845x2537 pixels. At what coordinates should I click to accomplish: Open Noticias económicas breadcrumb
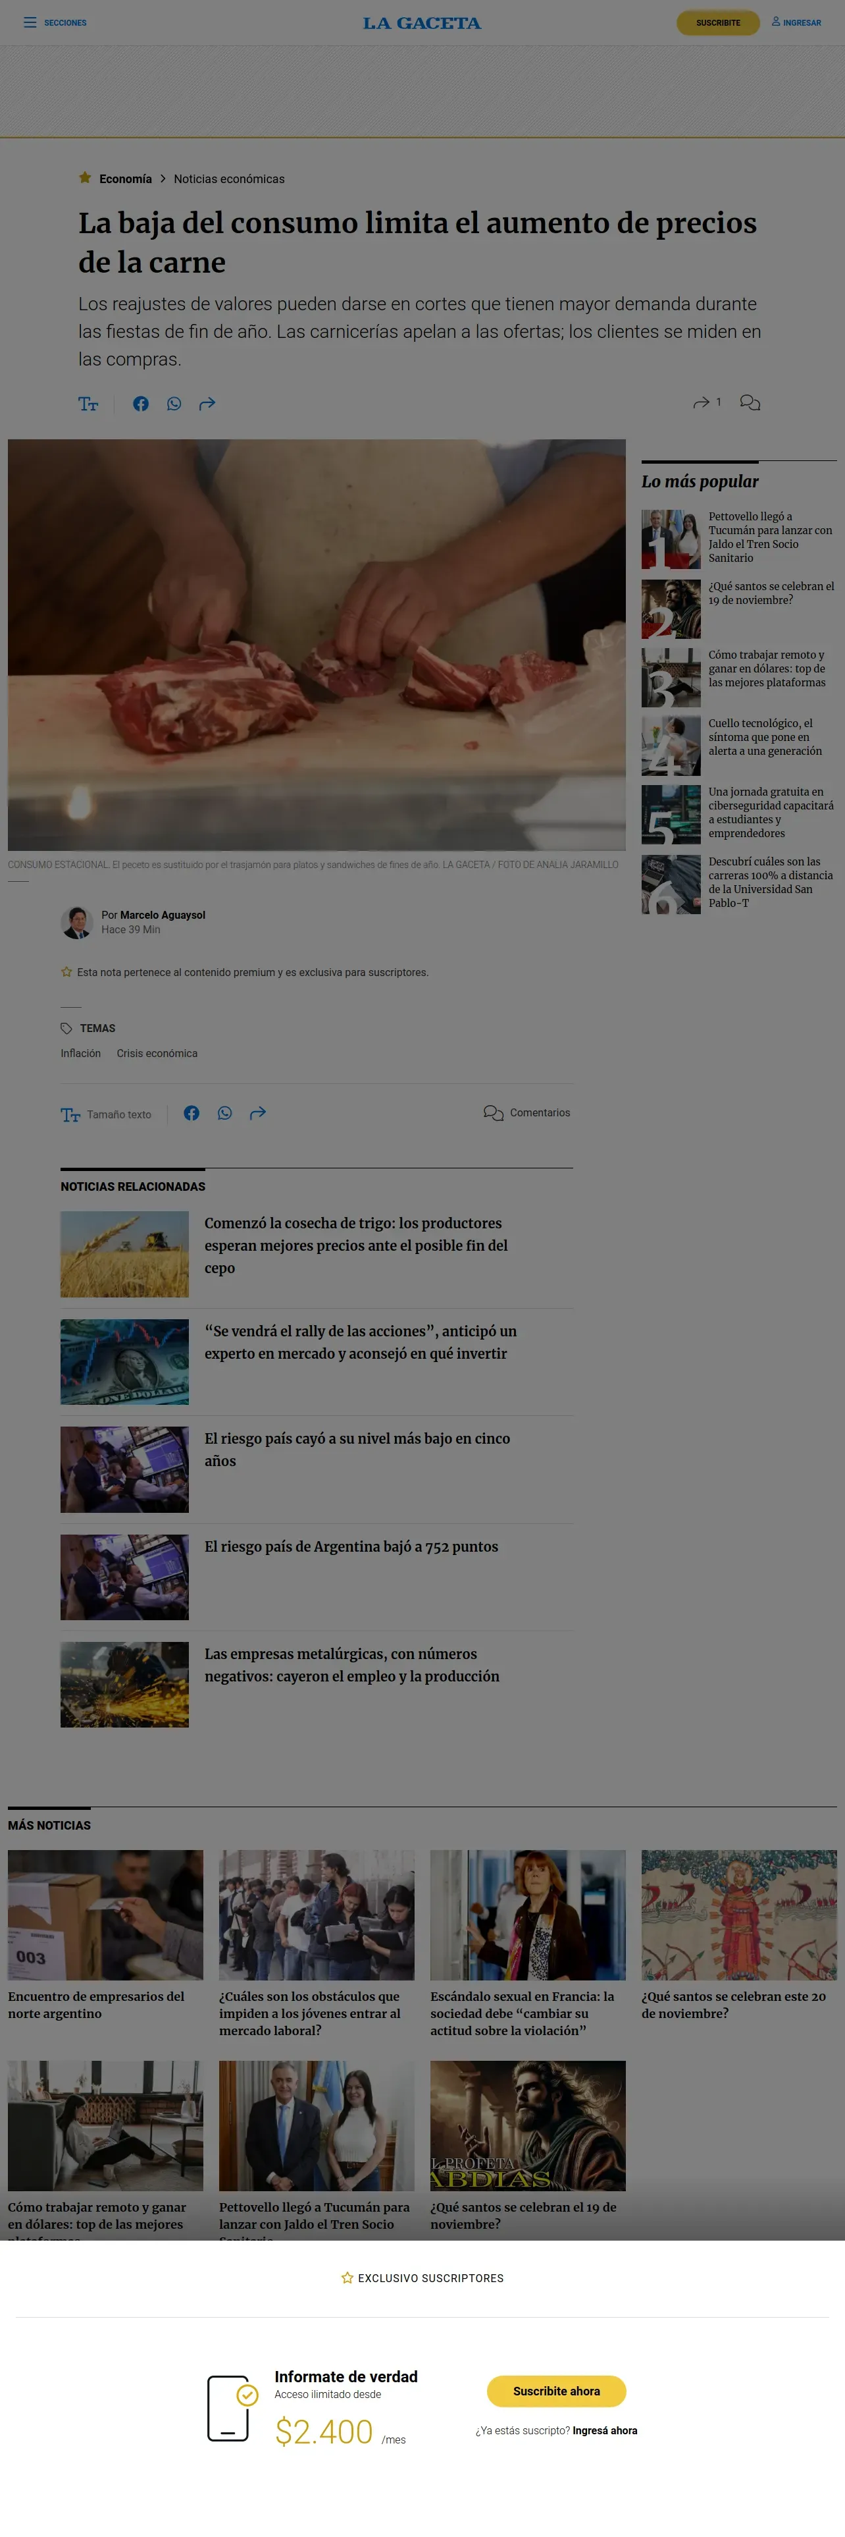(229, 179)
